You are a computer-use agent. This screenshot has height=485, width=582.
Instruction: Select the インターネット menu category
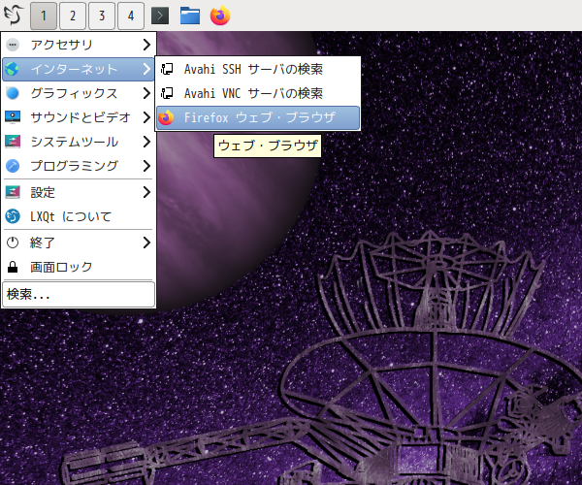(78, 69)
